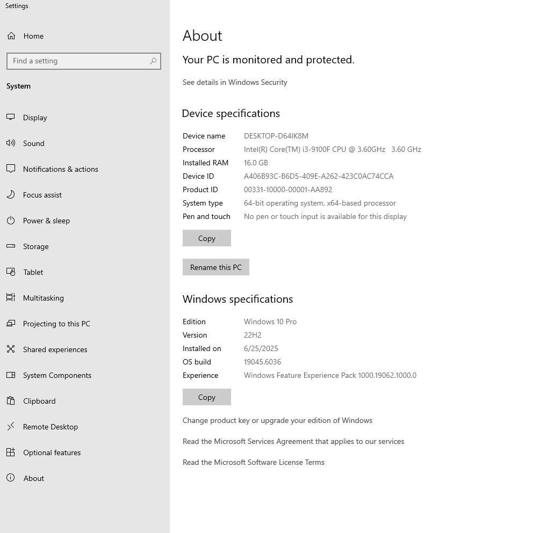The height and width of the screenshot is (533, 533).
Task: Click the Home house icon
Action: [11, 35]
